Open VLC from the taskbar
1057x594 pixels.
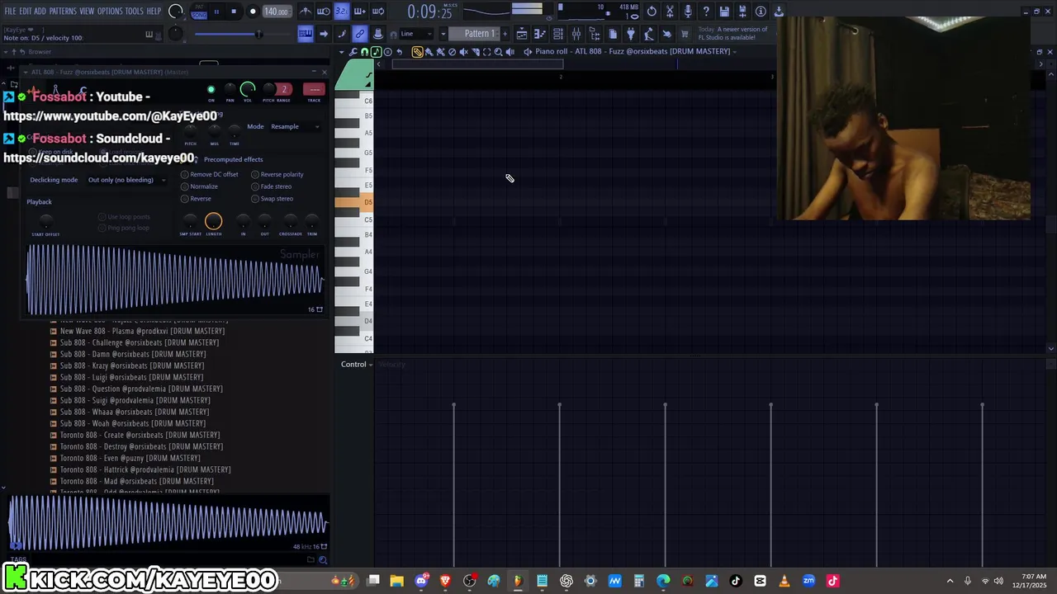pos(784,581)
